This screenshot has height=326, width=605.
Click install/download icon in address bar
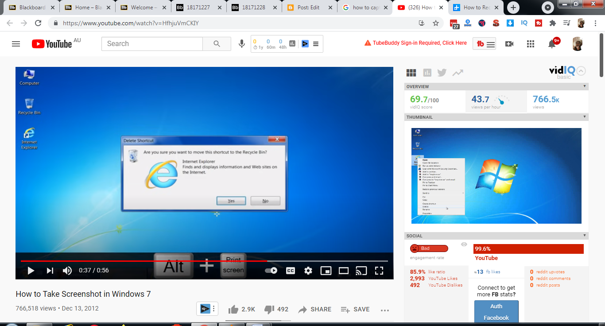coord(422,23)
